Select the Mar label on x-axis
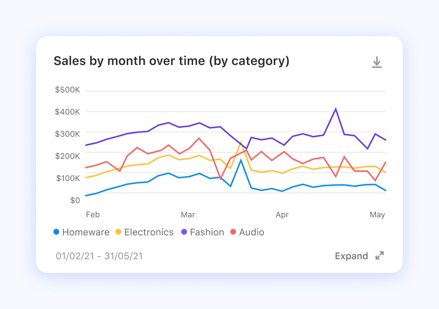Screen dimensions: 439x309 pyautogui.click(x=188, y=215)
